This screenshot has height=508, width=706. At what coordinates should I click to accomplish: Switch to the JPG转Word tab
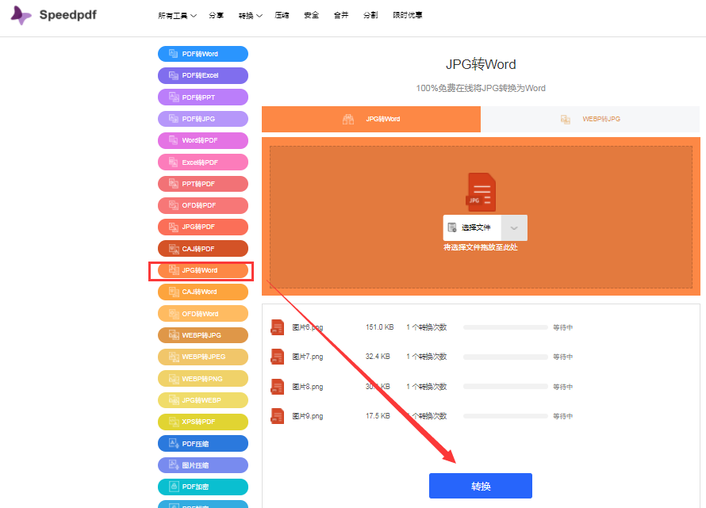[371, 119]
